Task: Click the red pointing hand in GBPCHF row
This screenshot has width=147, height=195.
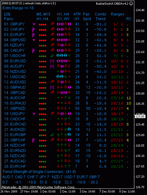Action: click(52, 140)
